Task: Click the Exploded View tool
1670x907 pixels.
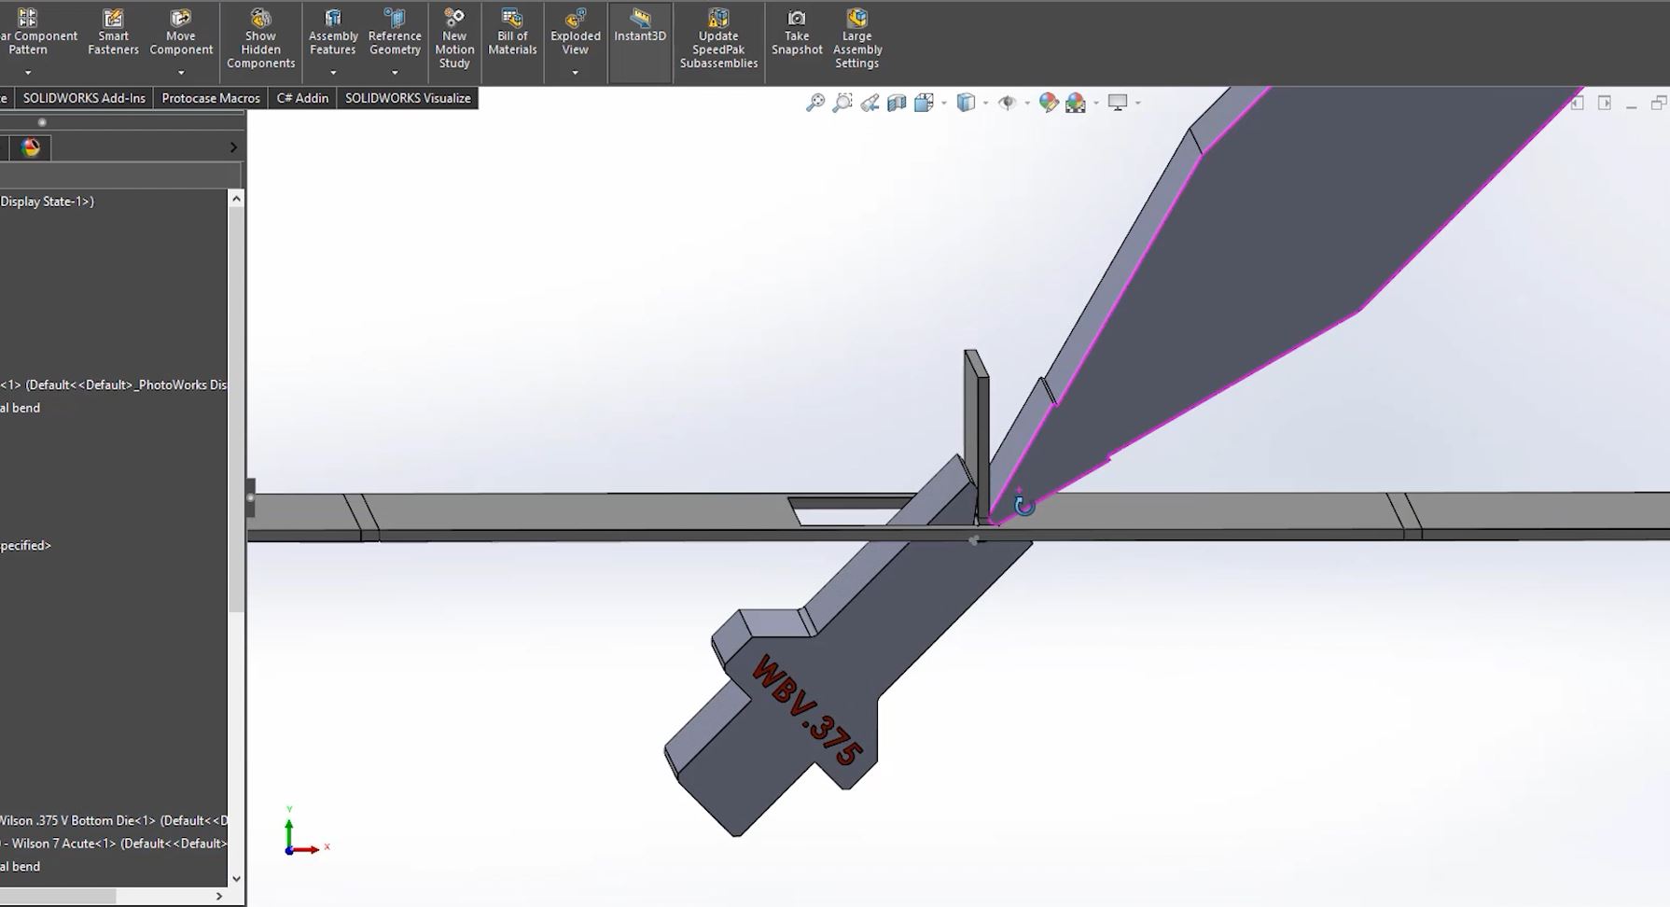Action: (x=575, y=33)
